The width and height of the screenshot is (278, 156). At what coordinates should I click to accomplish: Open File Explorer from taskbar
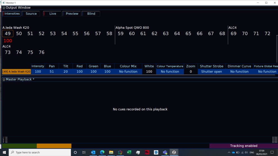[111, 152]
